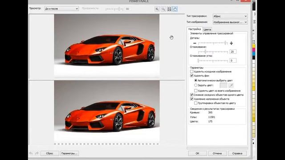Open the Просмотр dropdown 'До и после'
285x160 pixels.
click(x=61, y=8)
